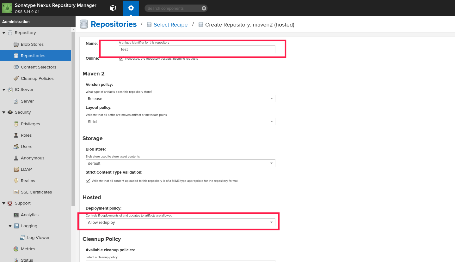Click the Roles icon in sidebar
Screen dimensions: 455x262
(x=16, y=135)
